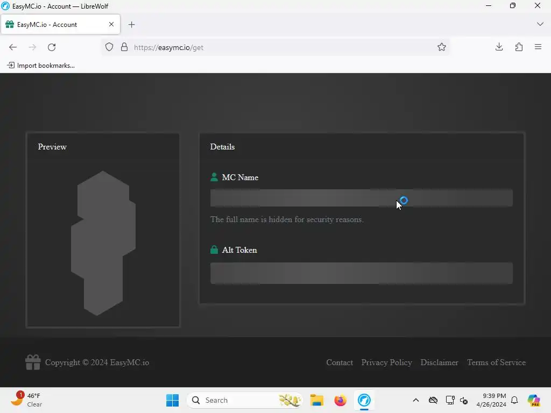Select the EasyMC.io - Account tab
The width and height of the screenshot is (551, 413).
click(60, 25)
